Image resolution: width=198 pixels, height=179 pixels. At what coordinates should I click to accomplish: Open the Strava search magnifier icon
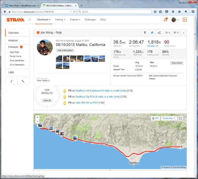click(30, 20)
